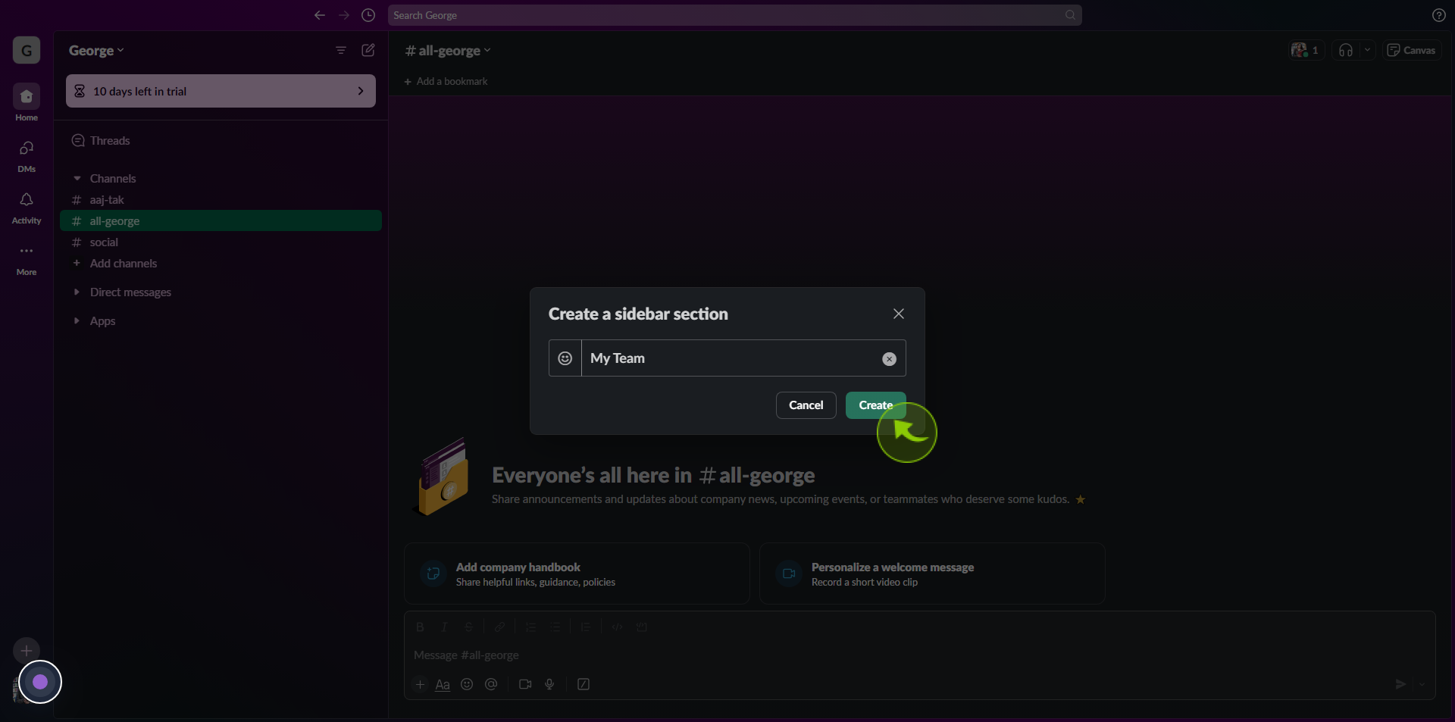
Task: Cancel the sidebar section dialog
Action: (x=806, y=405)
